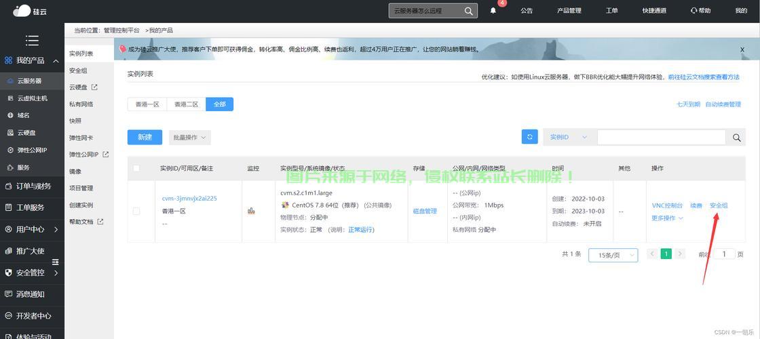Image resolution: width=760 pixels, height=339 pixels.
Task: Click the 磁盘管理 link
Action: pyautogui.click(x=425, y=211)
